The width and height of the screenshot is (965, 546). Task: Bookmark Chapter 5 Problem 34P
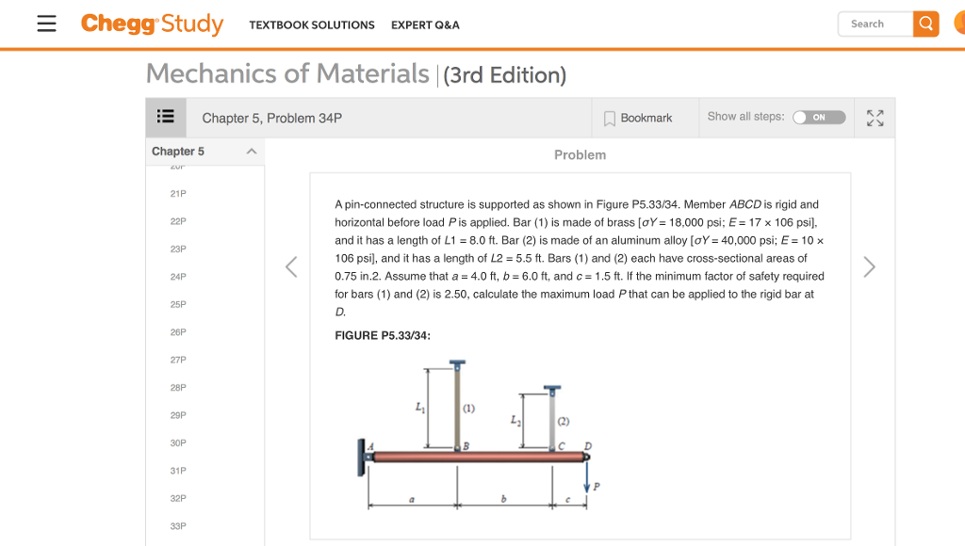(645, 117)
